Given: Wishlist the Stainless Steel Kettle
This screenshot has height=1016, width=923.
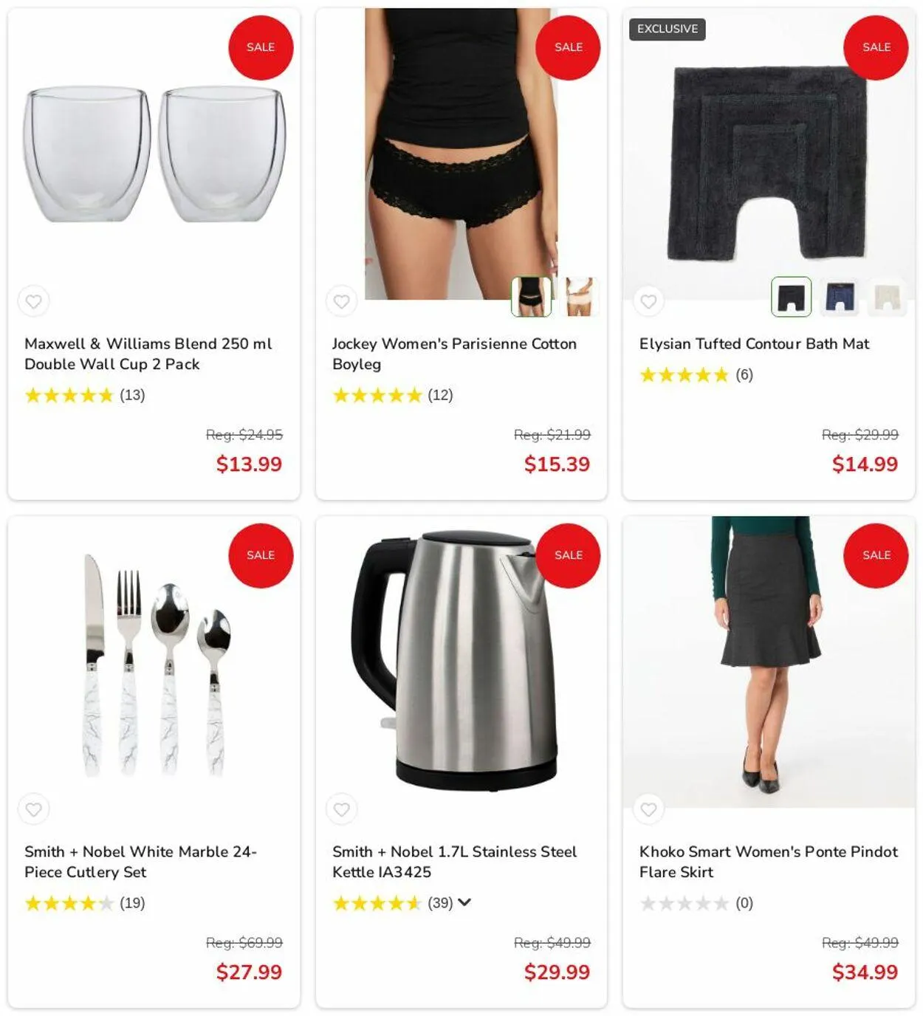Looking at the screenshot, I should [x=341, y=809].
